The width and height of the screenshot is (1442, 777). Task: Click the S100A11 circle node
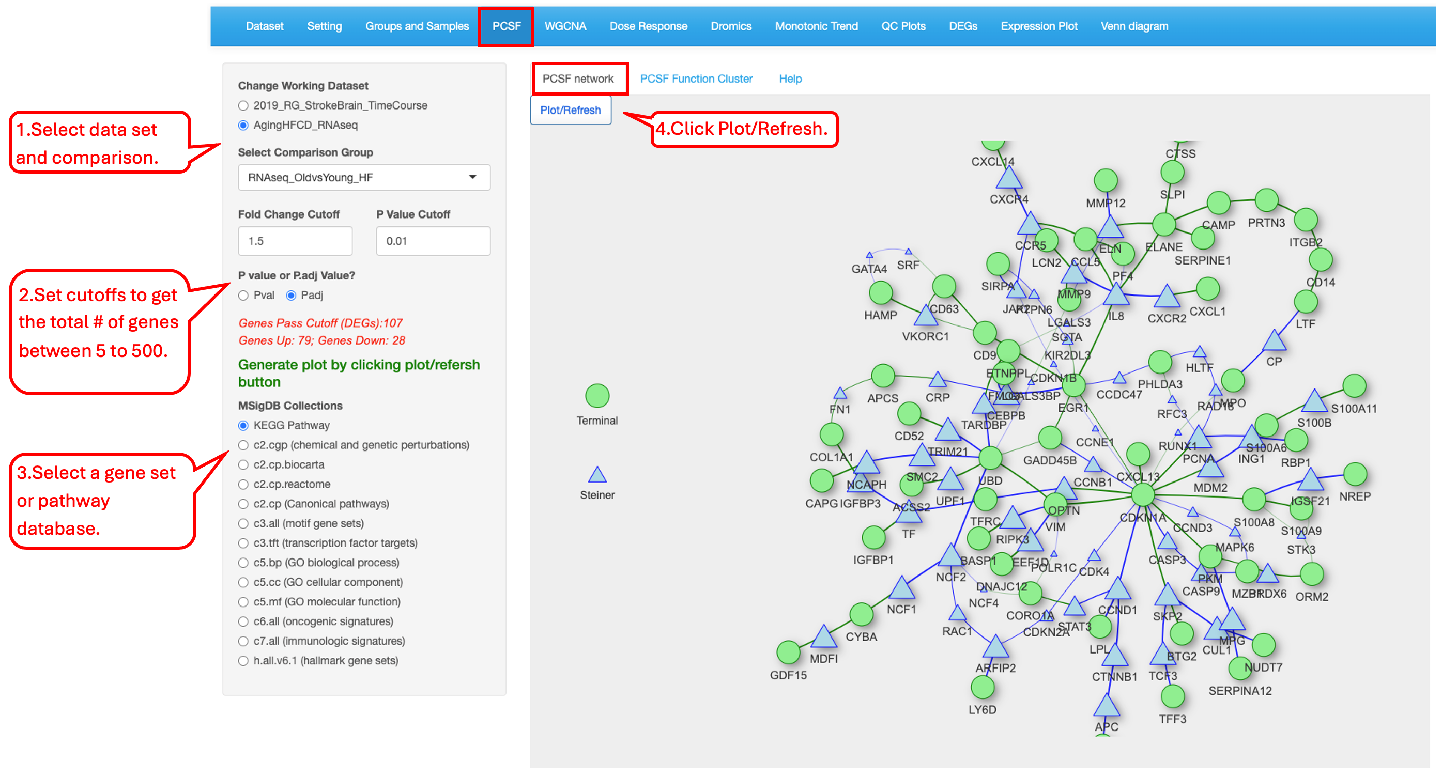click(x=1354, y=386)
